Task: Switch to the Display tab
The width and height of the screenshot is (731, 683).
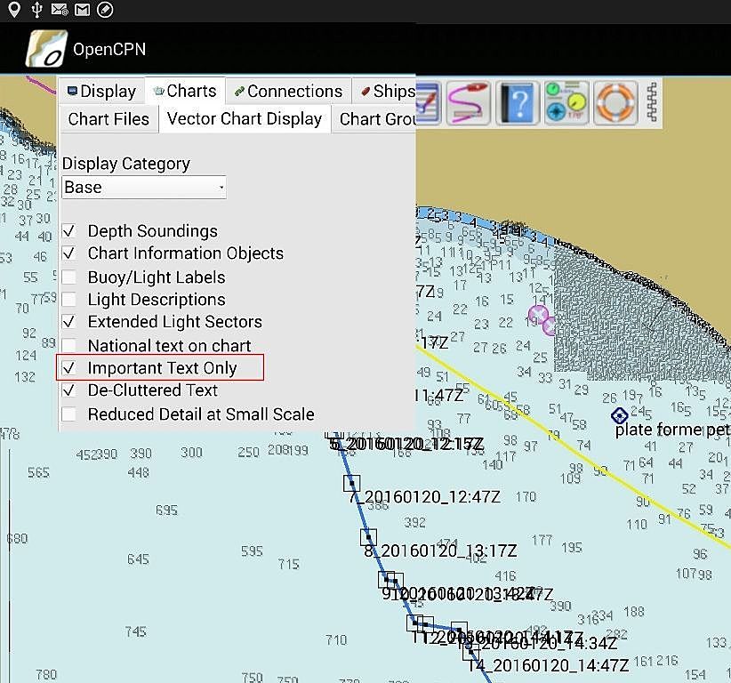Action: [101, 91]
